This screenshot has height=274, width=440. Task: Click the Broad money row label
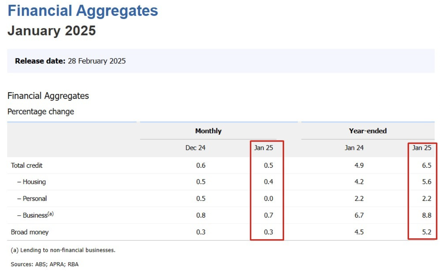point(30,232)
